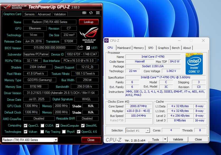
Task: Click the Shaders value 2304 Unified
Action: (38, 67)
